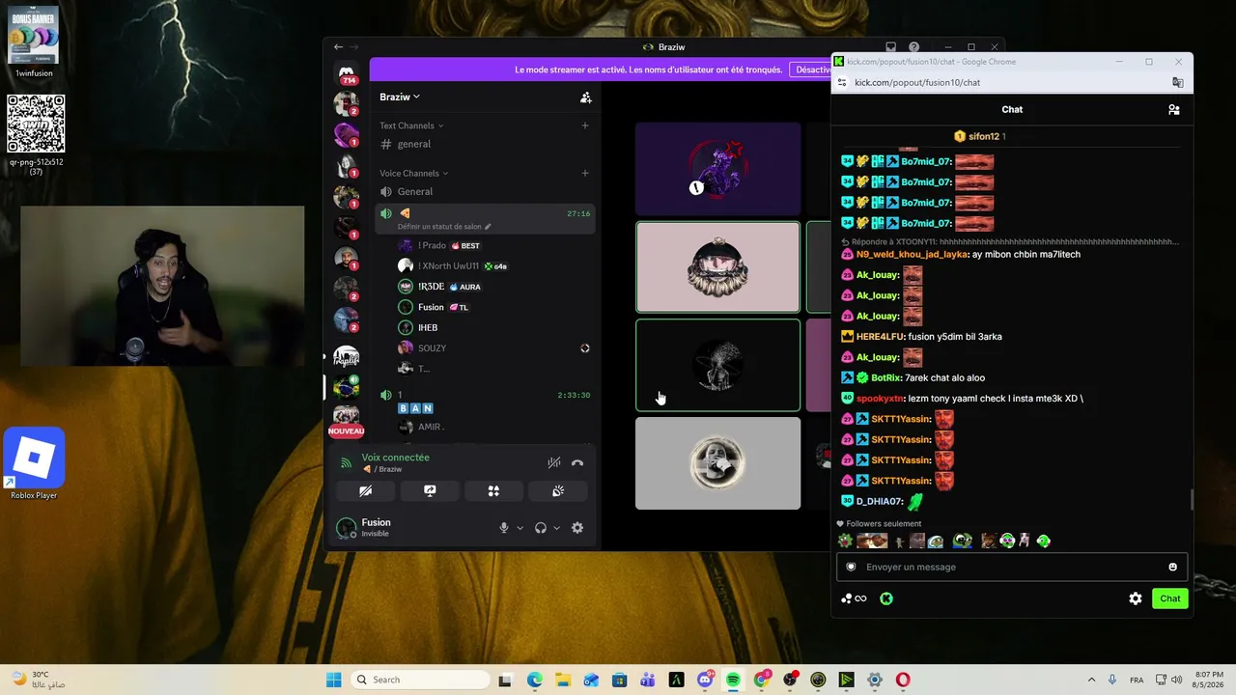Click HERE4LFU username in Kick chat

click(x=880, y=337)
